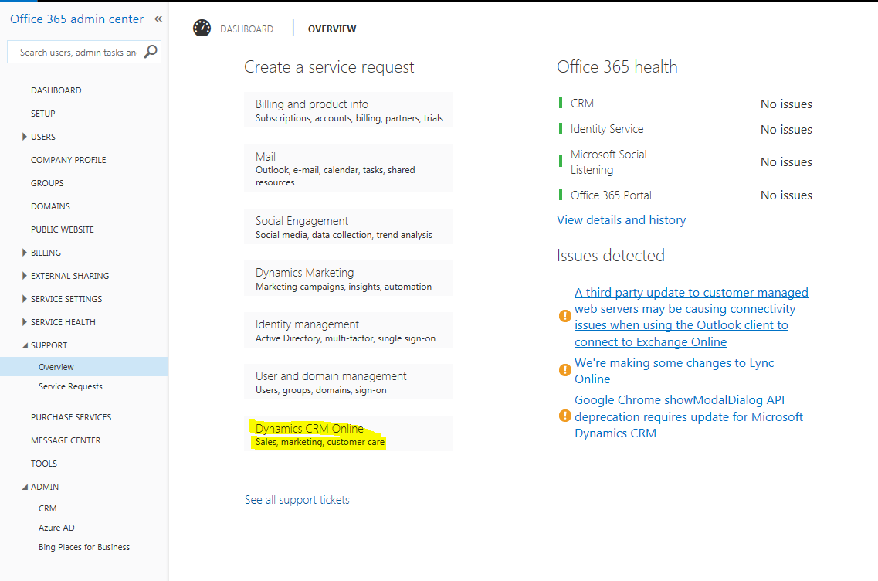The width and height of the screenshot is (878, 581).
Task: Expand the EXTERNAL SHARING arrow
Action: coord(24,276)
